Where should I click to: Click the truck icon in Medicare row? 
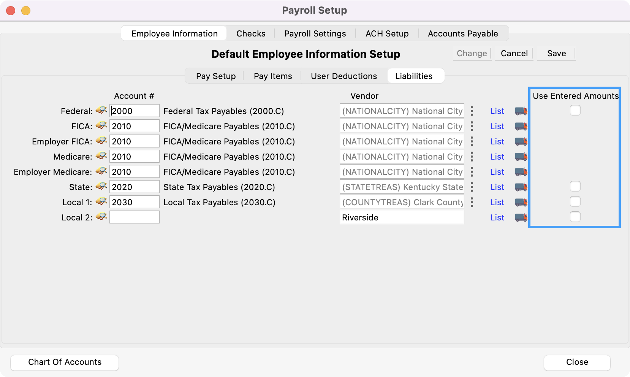click(x=521, y=157)
